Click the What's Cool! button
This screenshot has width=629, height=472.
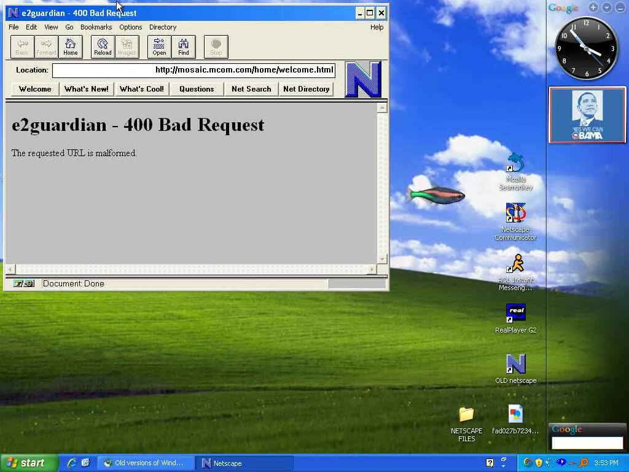click(x=142, y=89)
